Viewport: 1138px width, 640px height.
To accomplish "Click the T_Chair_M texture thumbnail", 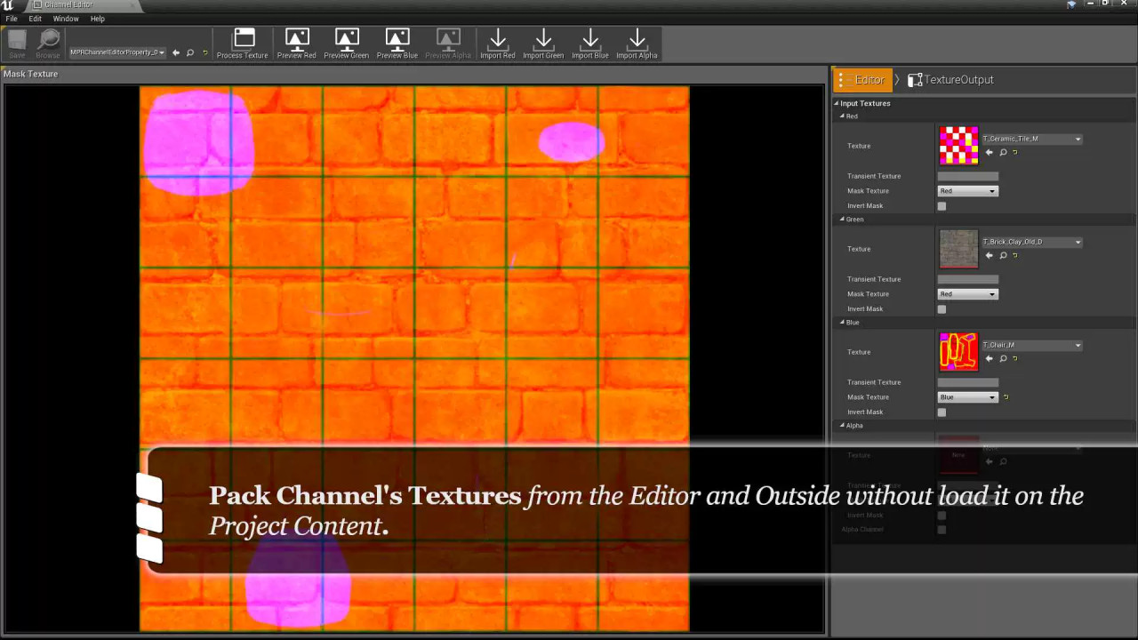I will [958, 352].
